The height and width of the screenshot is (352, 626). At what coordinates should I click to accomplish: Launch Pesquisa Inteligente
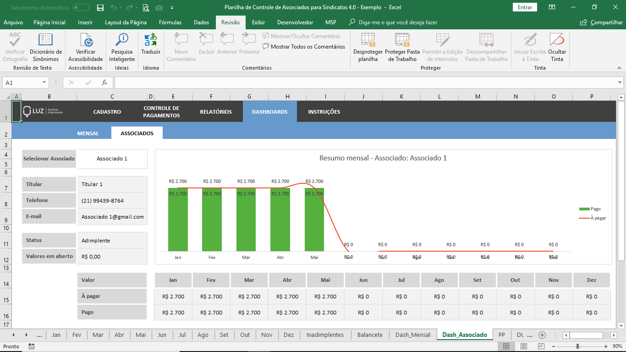[122, 40]
